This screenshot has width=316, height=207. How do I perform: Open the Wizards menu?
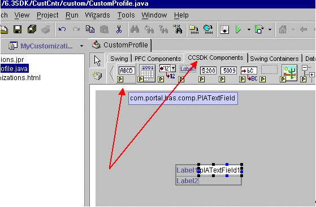coord(98,15)
